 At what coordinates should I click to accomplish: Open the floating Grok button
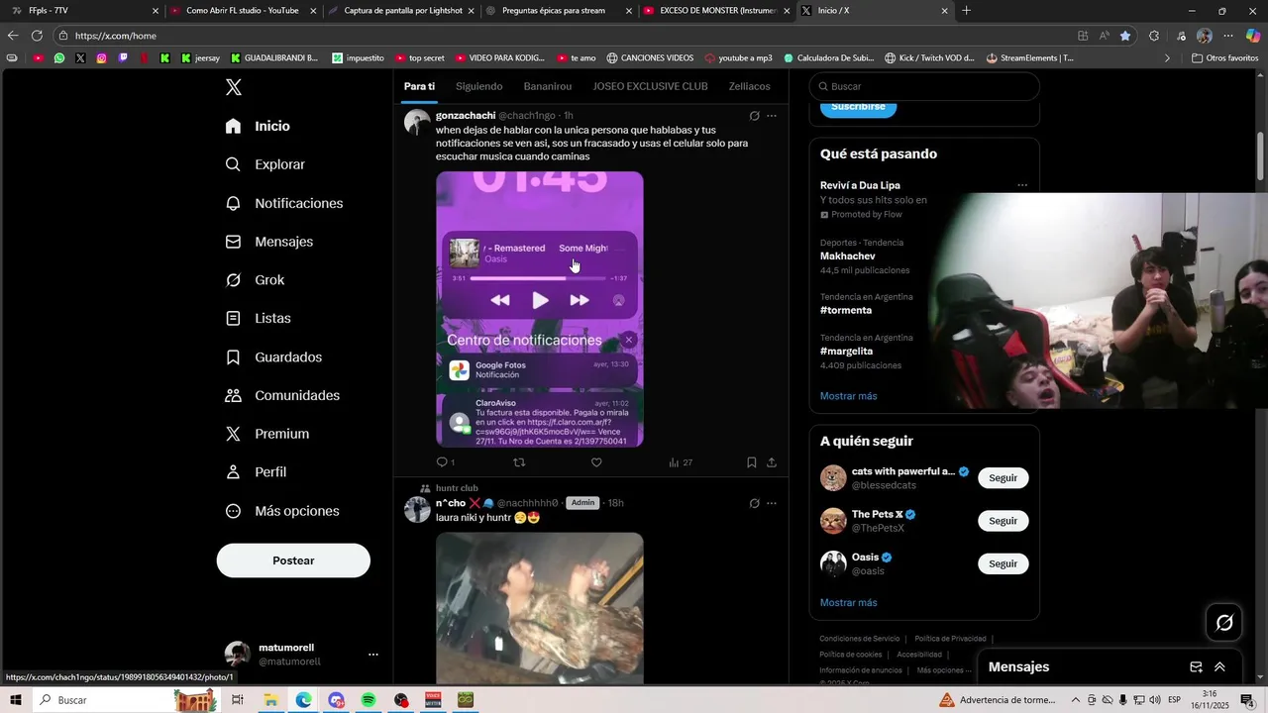point(1224,623)
